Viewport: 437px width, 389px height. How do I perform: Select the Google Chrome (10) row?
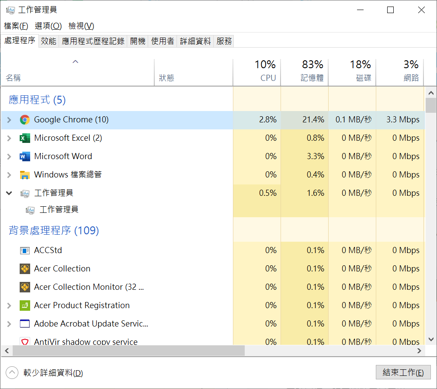pyautogui.click(x=213, y=120)
